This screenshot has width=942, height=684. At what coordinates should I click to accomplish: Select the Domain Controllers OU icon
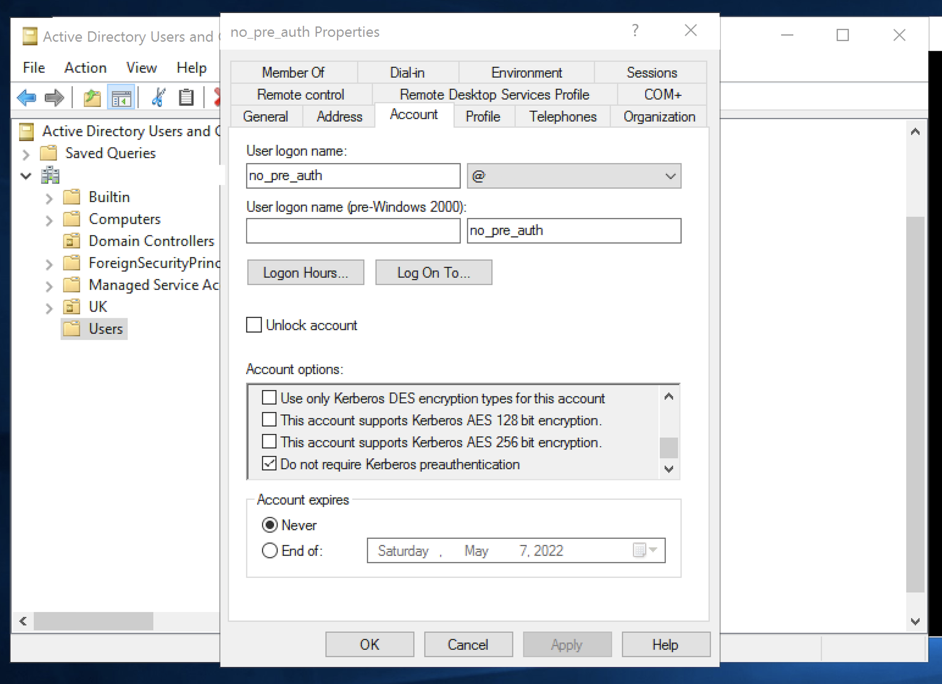pos(72,241)
